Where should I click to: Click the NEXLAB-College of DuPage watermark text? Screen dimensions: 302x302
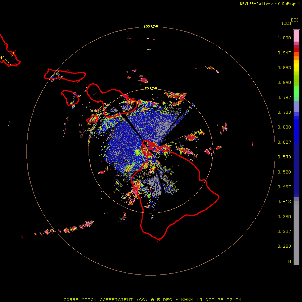point(270,4)
